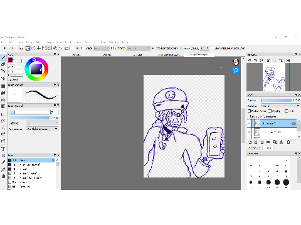Select the rectangular Select tool
The height and width of the screenshot is (225, 301).
pyautogui.click(x=3, y=114)
